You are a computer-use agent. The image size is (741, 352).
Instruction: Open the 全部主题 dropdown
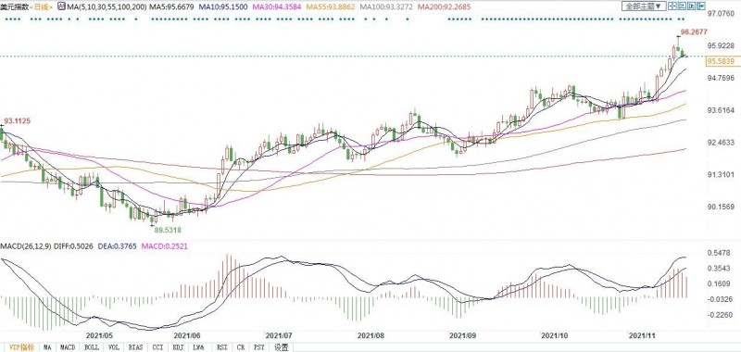tap(644, 6)
